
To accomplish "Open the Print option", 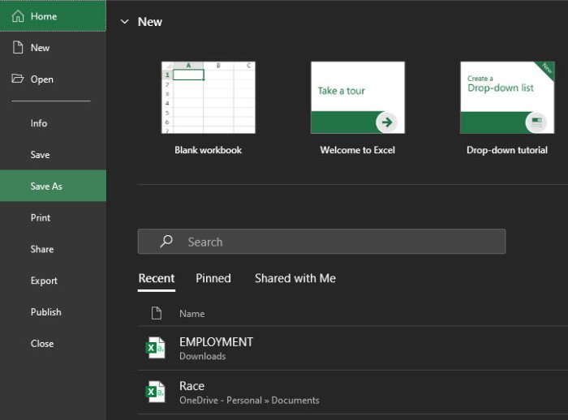I will (x=41, y=217).
